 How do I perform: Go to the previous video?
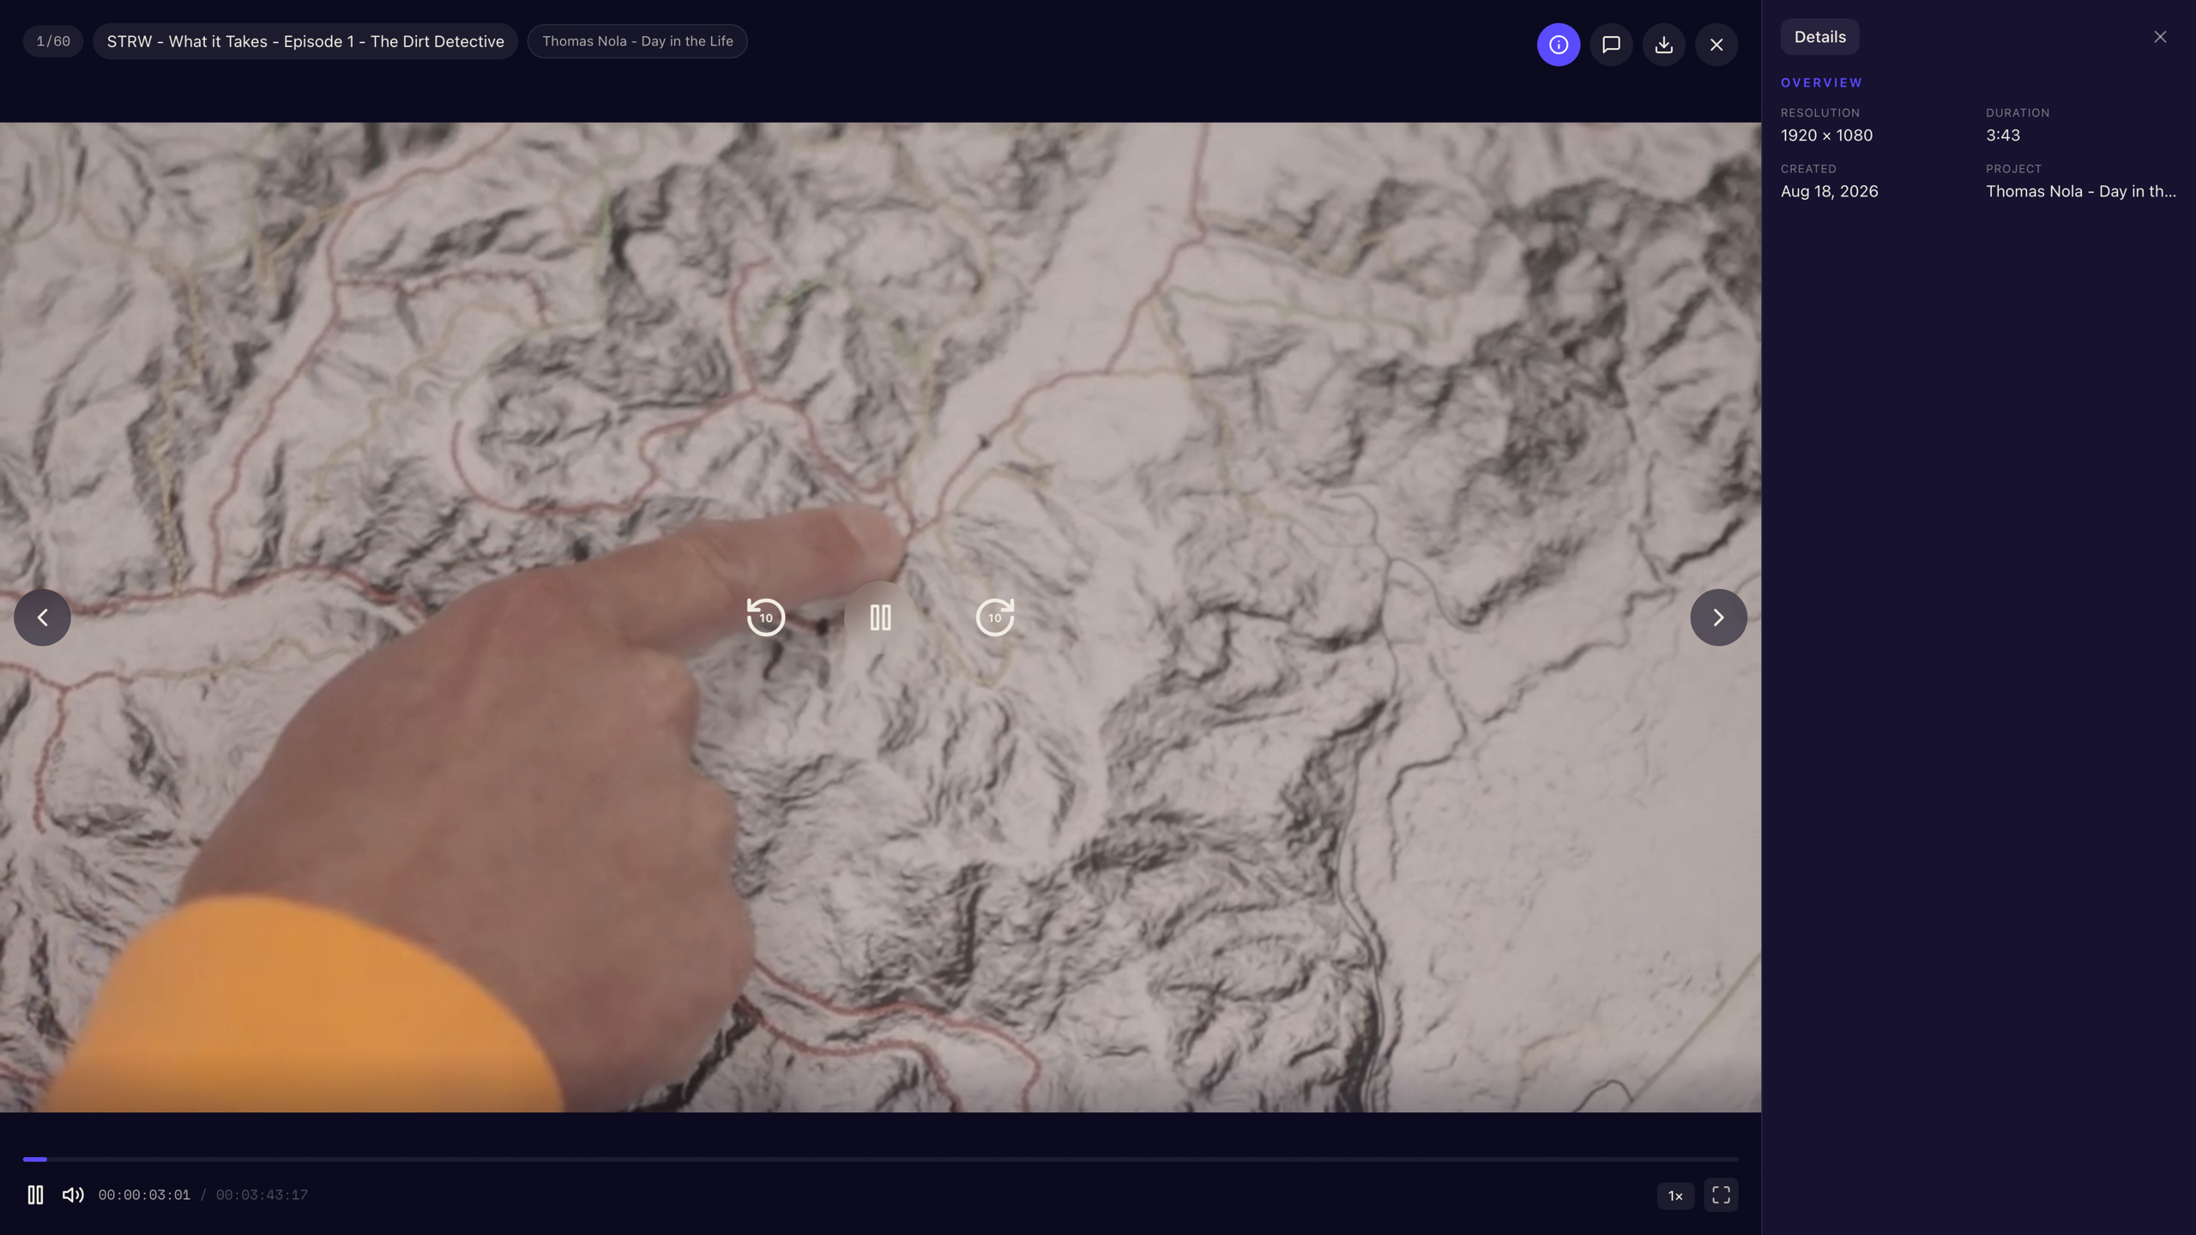point(42,617)
